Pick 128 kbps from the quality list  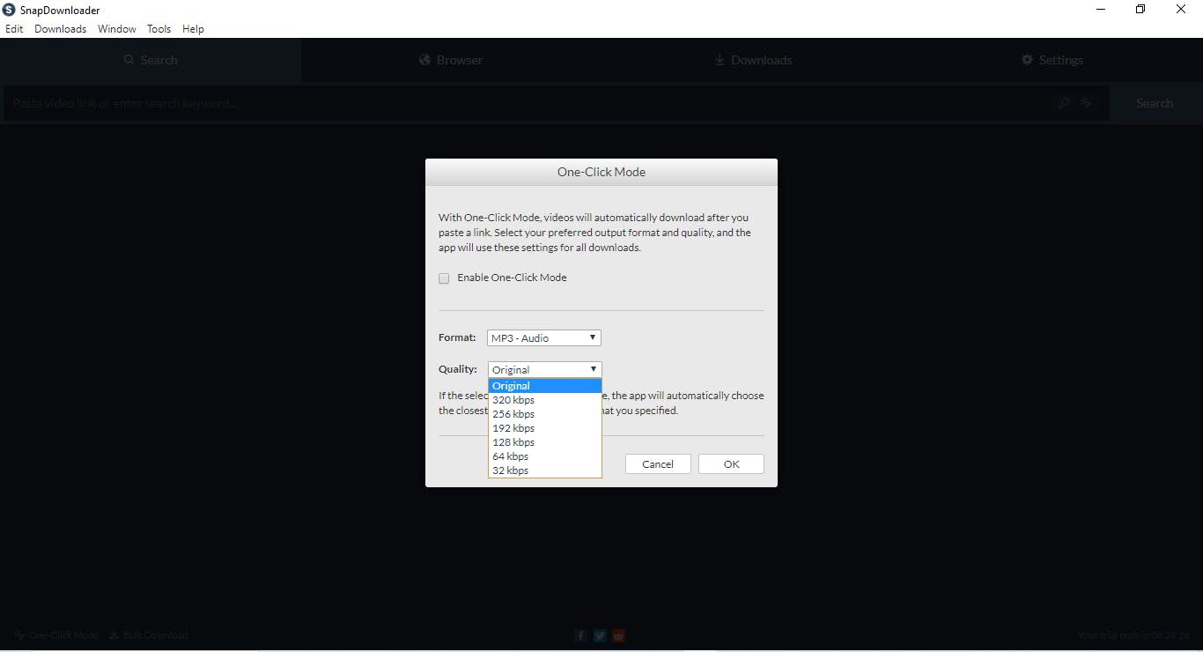tap(544, 442)
